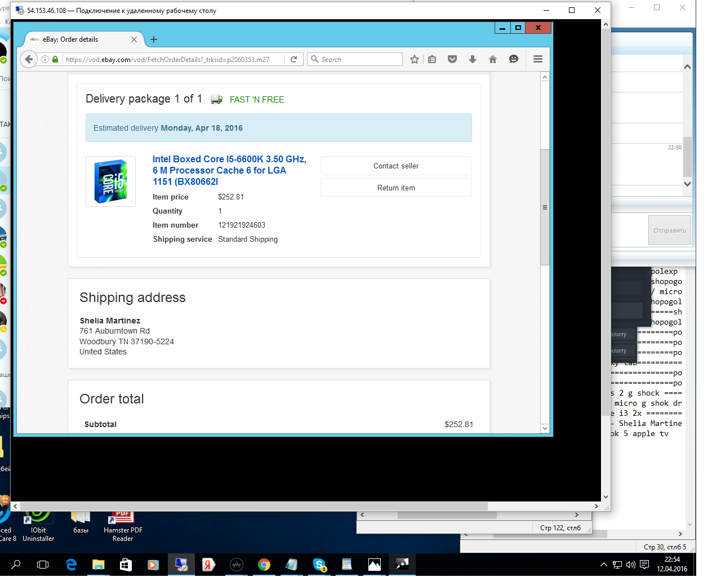Screen dimensions: 721x577
Task: Click the Intel Core i5 product thumbnail
Action: tap(110, 181)
